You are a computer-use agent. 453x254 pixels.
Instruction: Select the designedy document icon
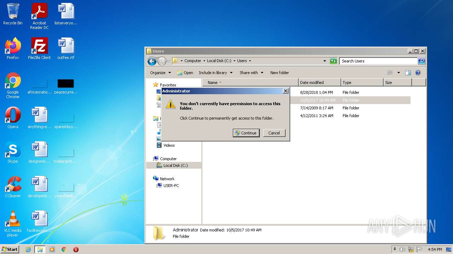pyautogui.click(x=39, y=152)
